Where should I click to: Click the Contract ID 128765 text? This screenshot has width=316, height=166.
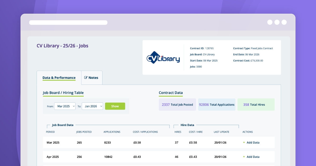point(202,48)
